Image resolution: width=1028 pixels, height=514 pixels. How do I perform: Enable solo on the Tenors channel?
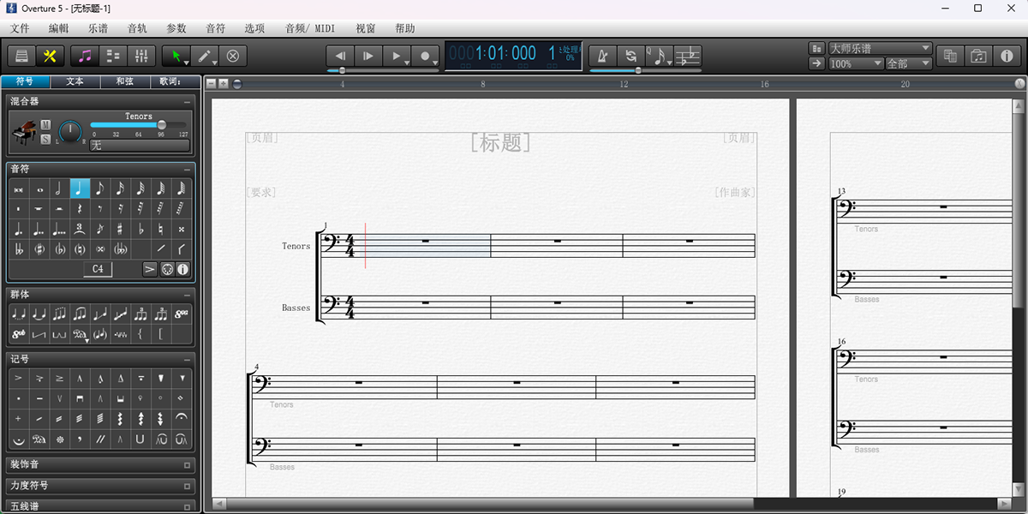(45, 139)
